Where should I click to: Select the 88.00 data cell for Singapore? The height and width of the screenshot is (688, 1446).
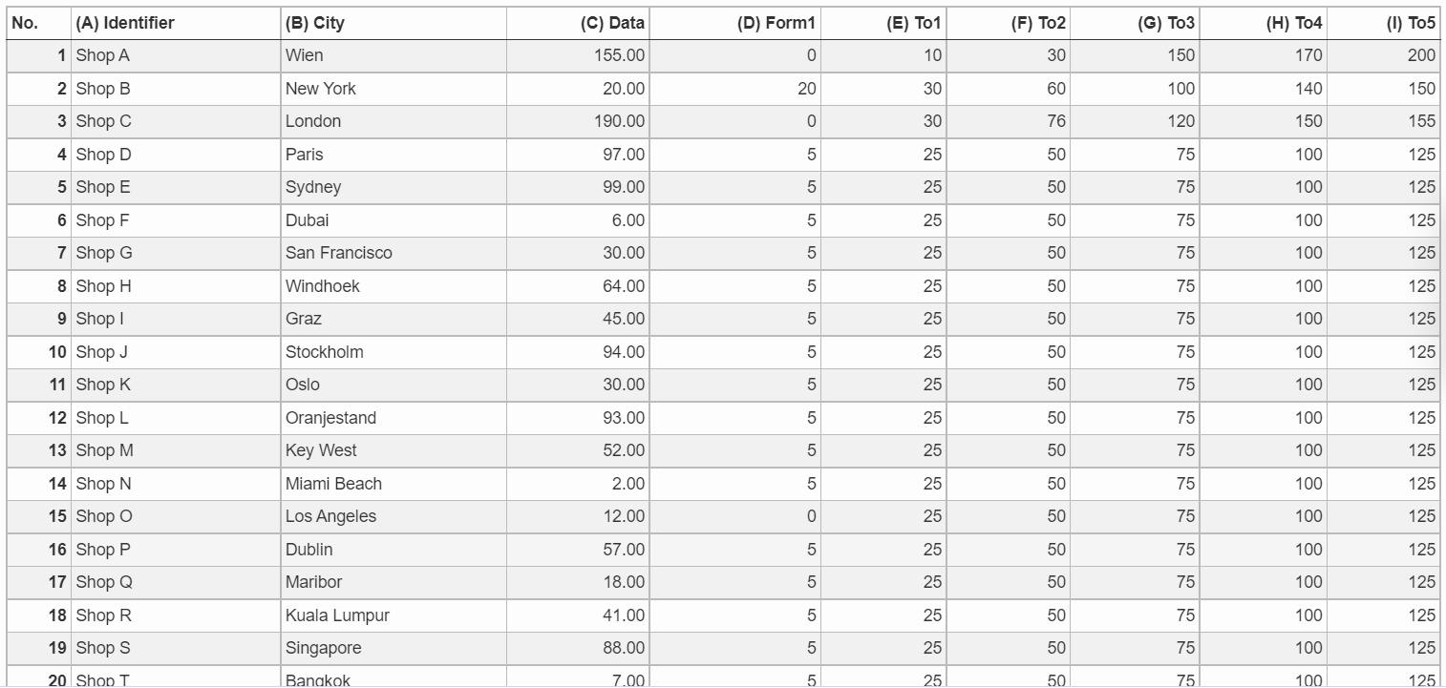coord(578,648)
